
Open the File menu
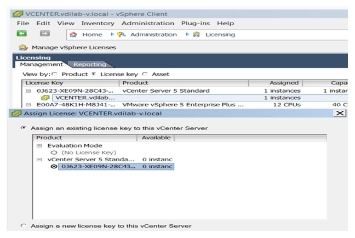tap(23, 24)
